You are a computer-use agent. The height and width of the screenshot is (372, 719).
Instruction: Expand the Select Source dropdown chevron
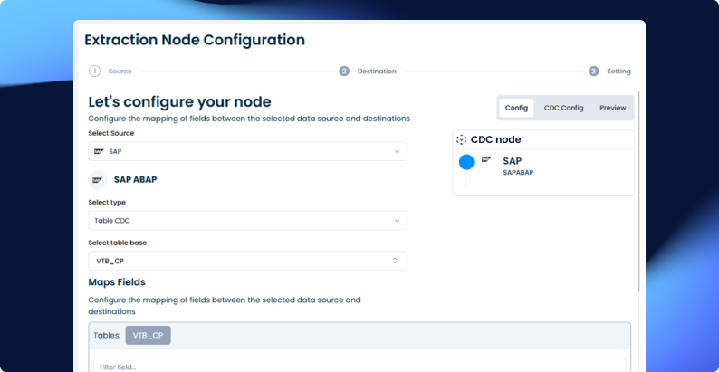[x=397, y=151]
